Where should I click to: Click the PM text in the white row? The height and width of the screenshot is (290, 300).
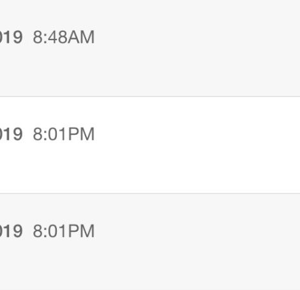[x=82, y=134]
